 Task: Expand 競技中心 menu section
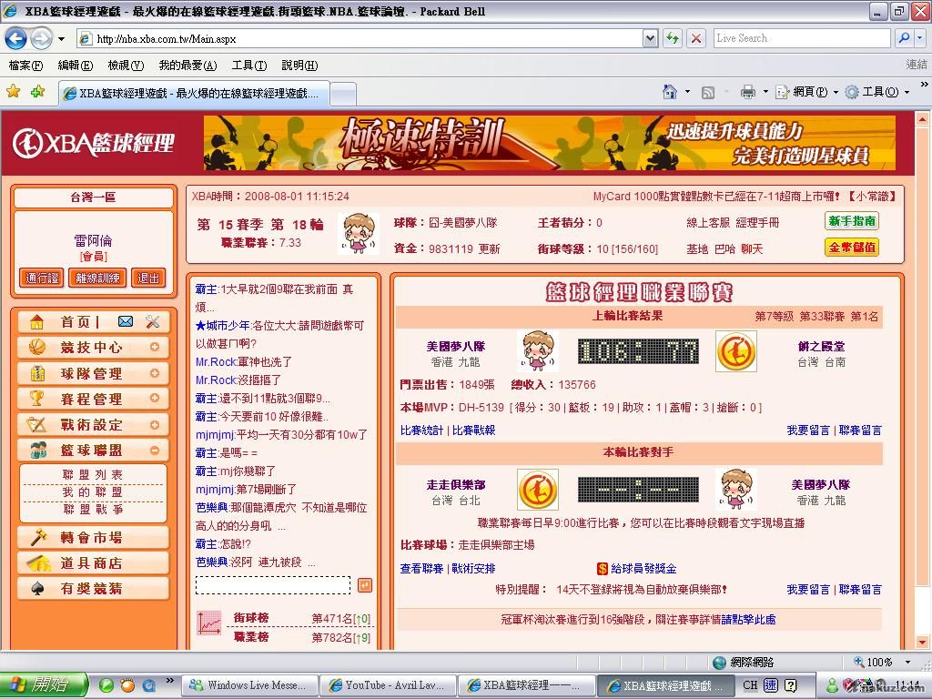155,347
